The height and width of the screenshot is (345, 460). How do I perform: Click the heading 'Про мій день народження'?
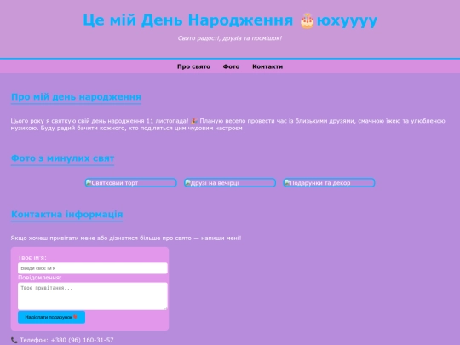pos(76,97)
